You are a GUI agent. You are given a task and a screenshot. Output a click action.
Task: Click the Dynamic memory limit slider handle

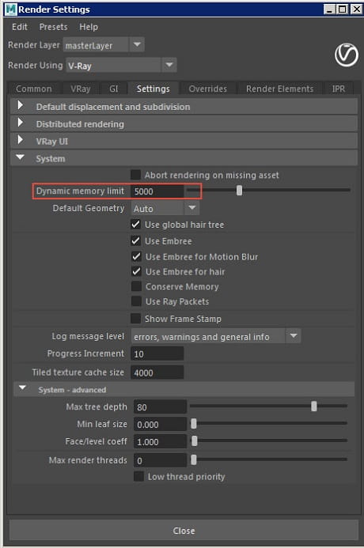[239, 190]
